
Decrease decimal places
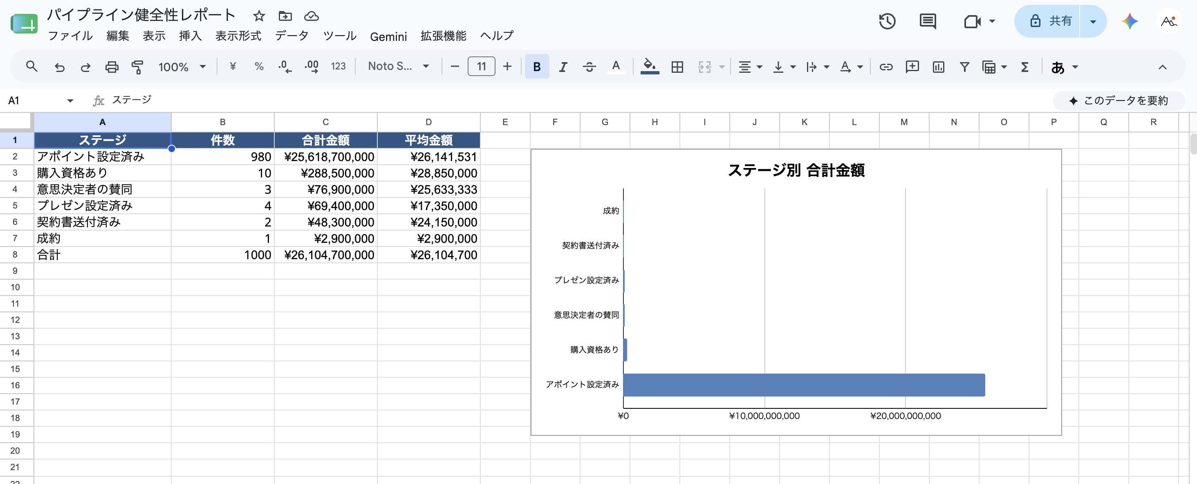click(285, 66)
